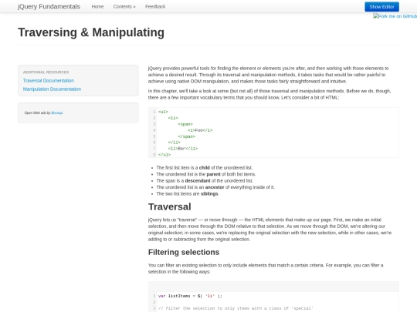Click the paragraph starting In this chapter
This screenshot has height=312, width=417.
[x=270, y=94]
